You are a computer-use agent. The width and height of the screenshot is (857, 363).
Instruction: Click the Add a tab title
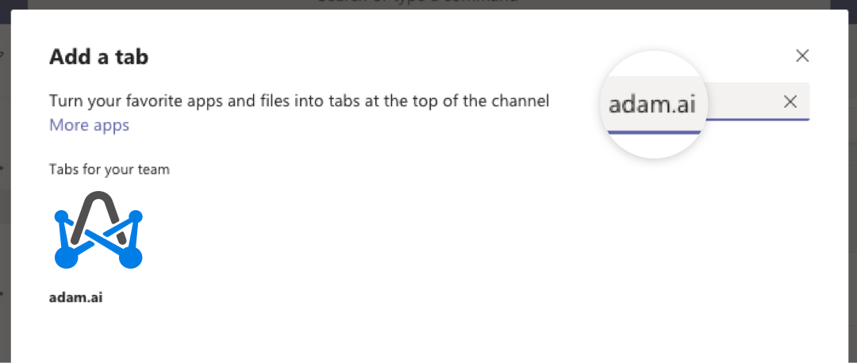point(99,56)
